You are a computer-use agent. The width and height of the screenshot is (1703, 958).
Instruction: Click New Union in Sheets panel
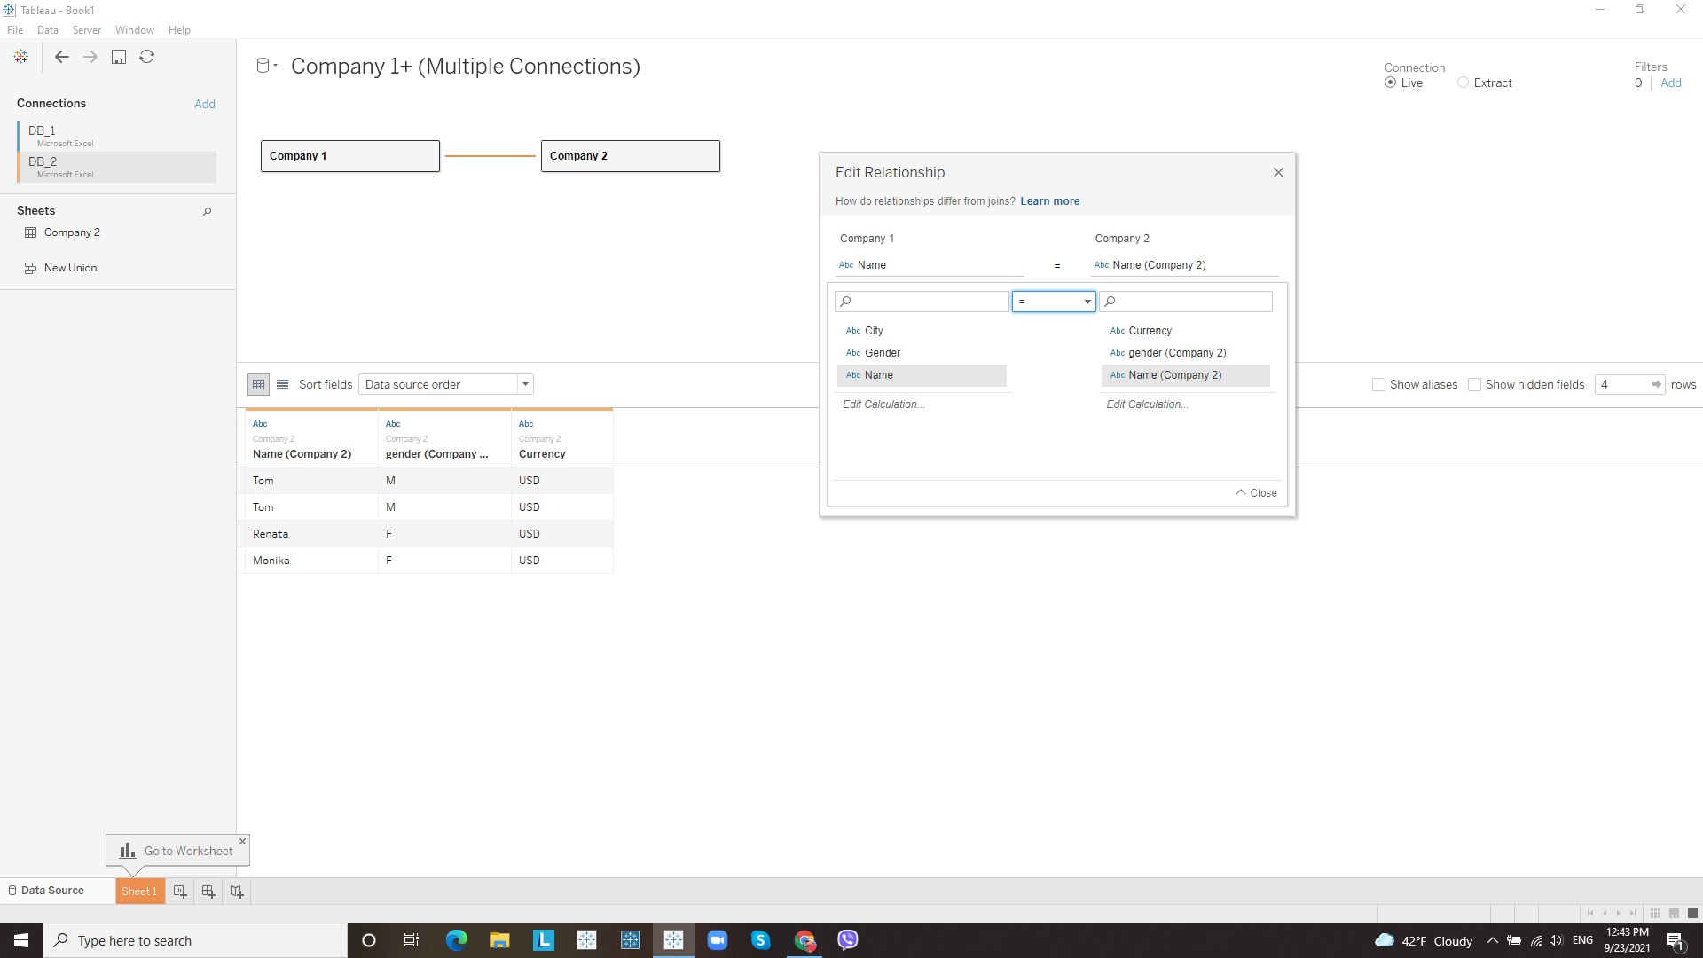[x=60, y=268]
